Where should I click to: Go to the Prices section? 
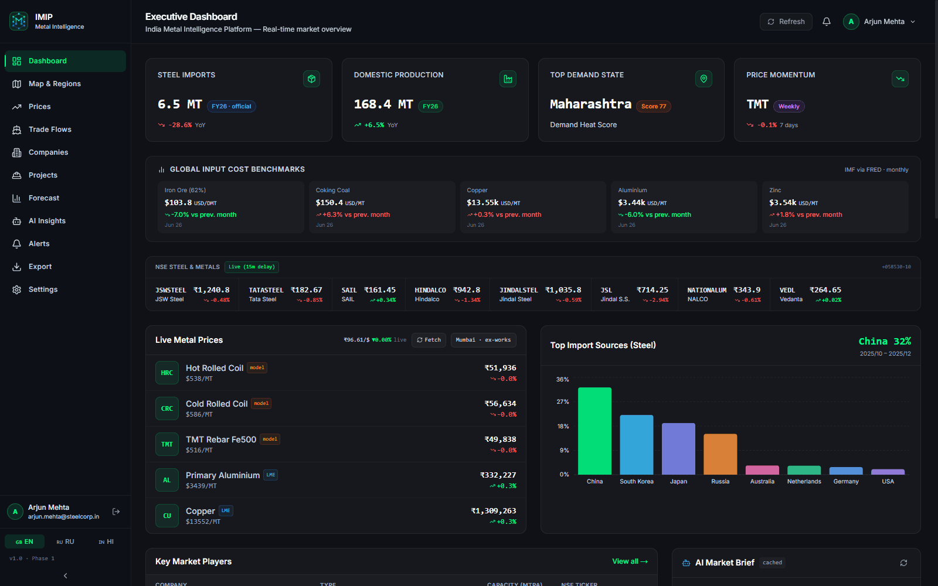(65, 107)
